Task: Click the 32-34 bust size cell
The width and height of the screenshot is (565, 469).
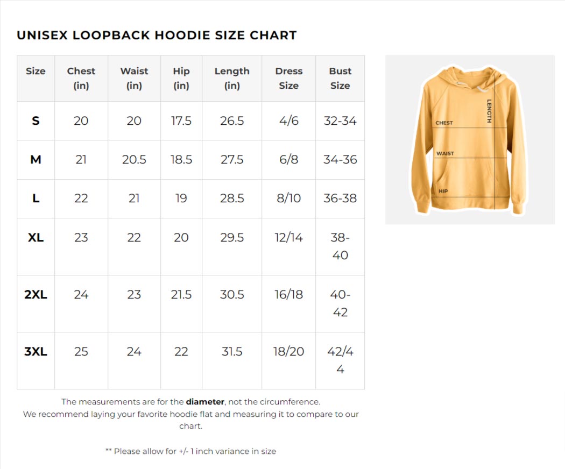Action: click(340, 121)
